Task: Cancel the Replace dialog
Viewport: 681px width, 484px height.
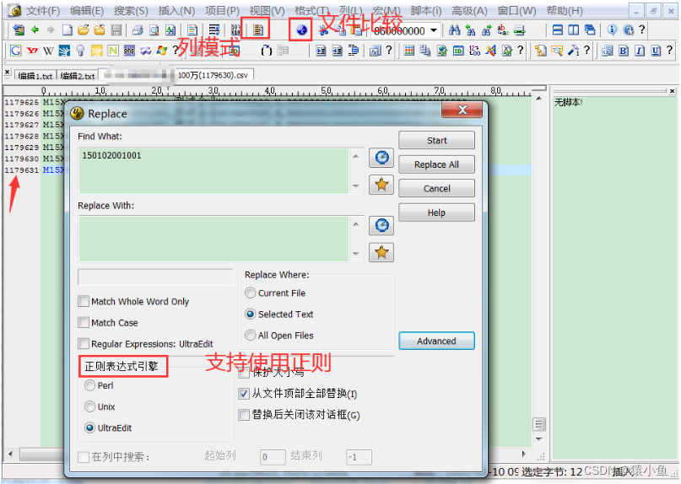Action: pyautogui.click(x=436, y=188)
